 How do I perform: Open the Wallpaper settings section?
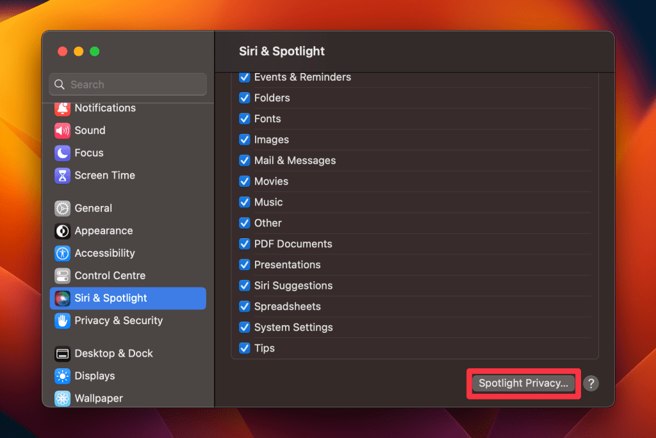pyautogui.click(x=98, y=398)
